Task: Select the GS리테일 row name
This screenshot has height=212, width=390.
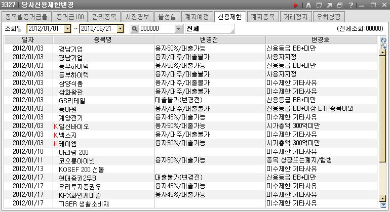Action: [72, 101]
